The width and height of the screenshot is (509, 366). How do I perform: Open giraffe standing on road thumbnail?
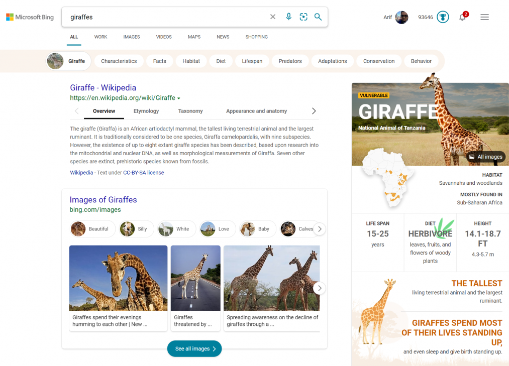[x=195, y=278]
